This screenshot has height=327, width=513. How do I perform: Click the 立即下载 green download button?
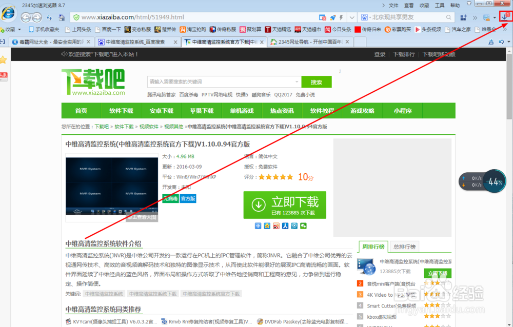(285, 205)
